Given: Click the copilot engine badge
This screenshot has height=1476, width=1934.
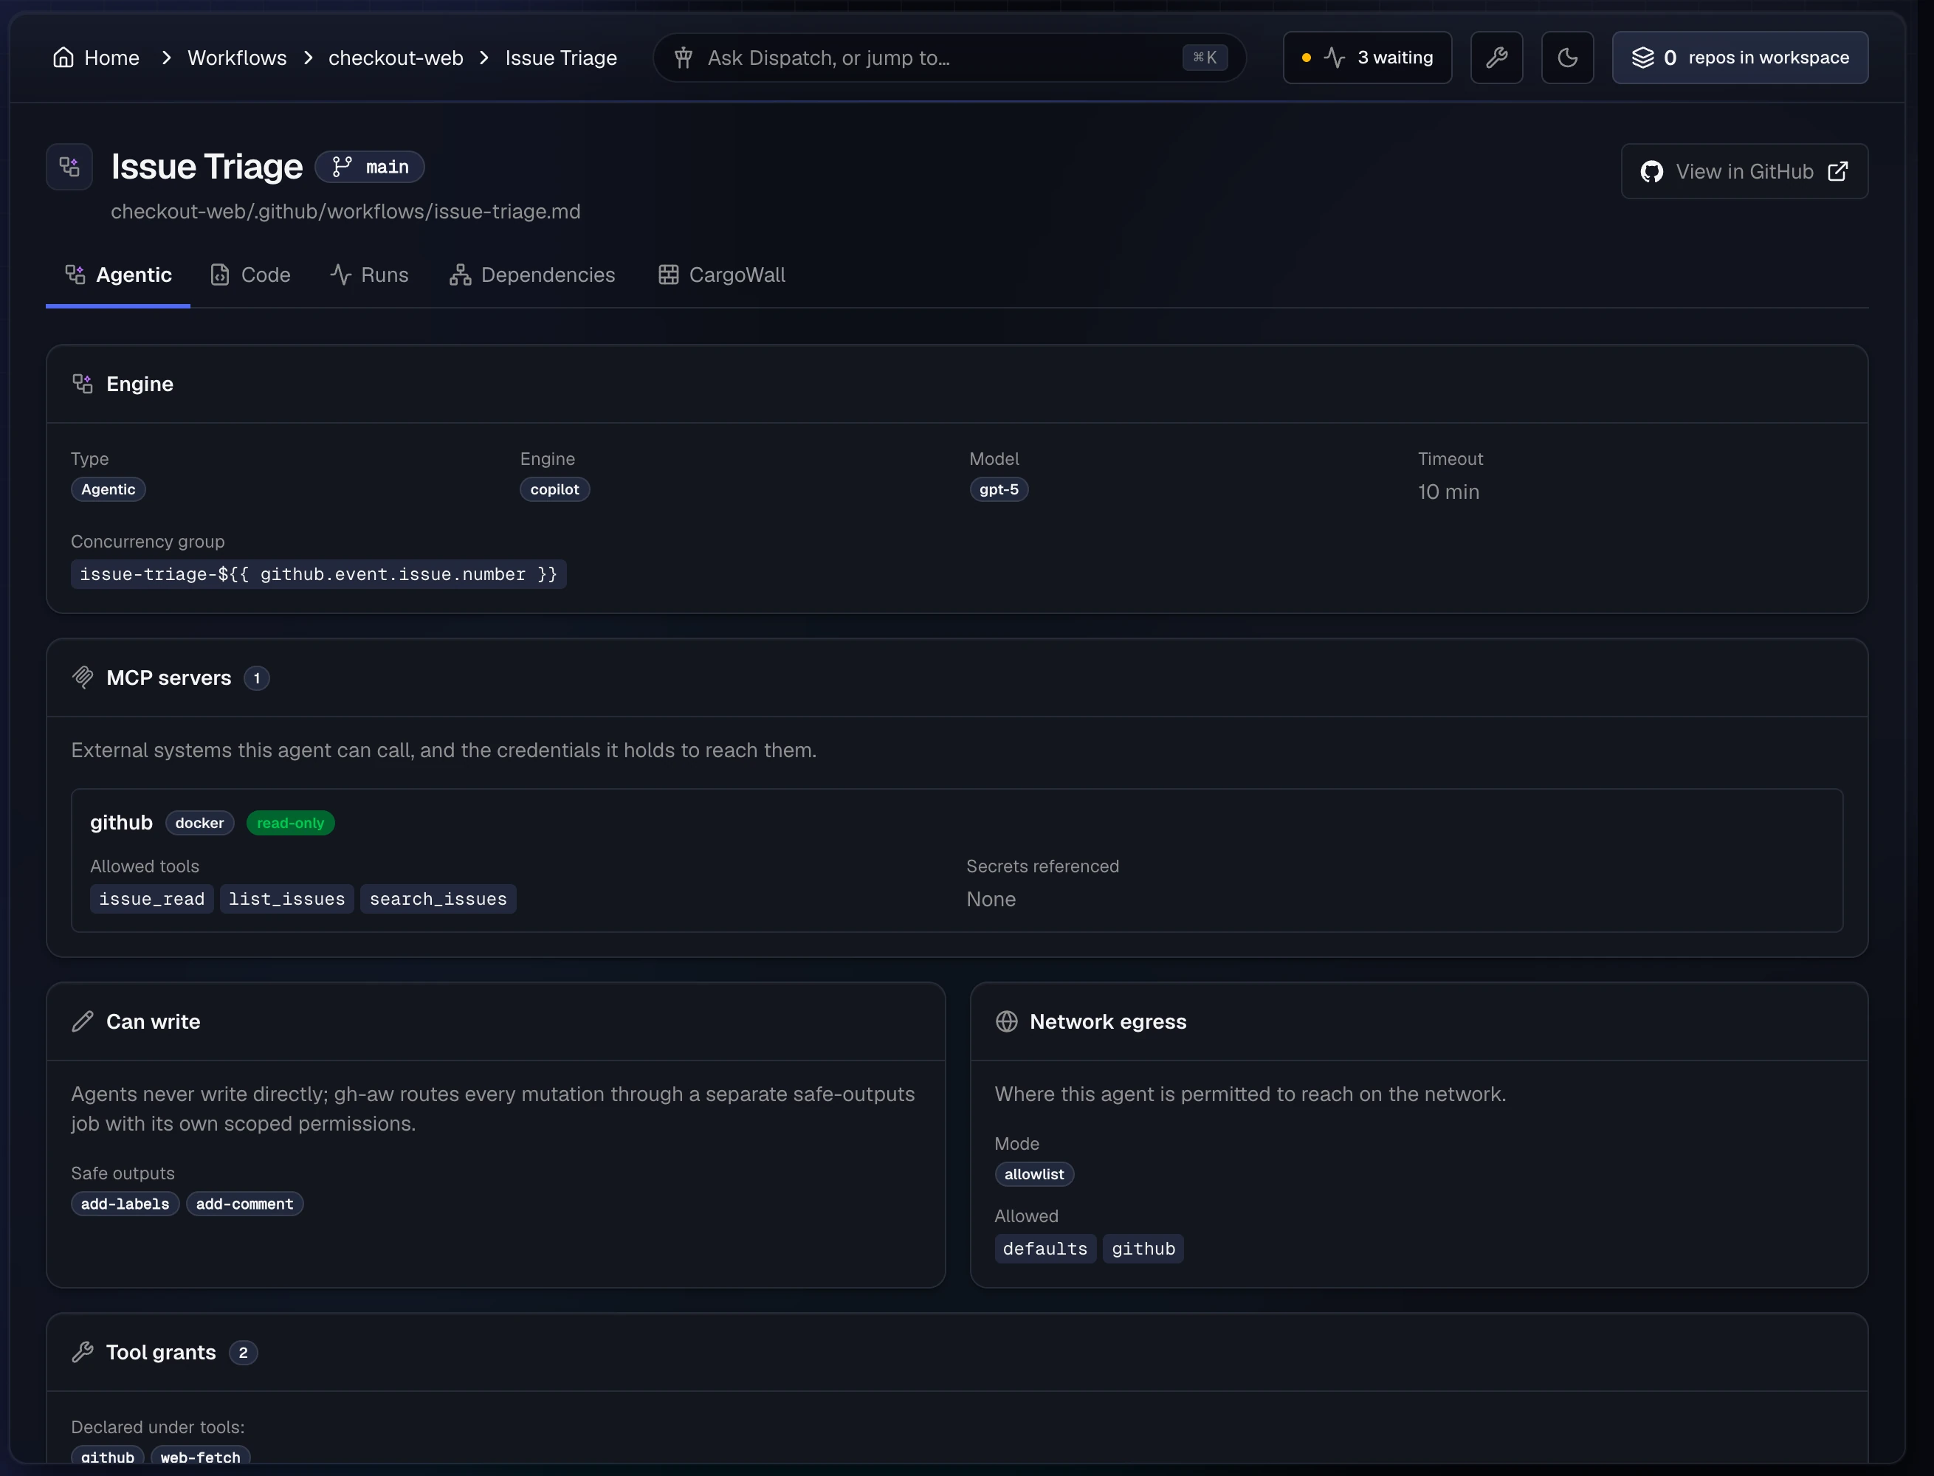Looking at the screenshot, I should (554, 489).
